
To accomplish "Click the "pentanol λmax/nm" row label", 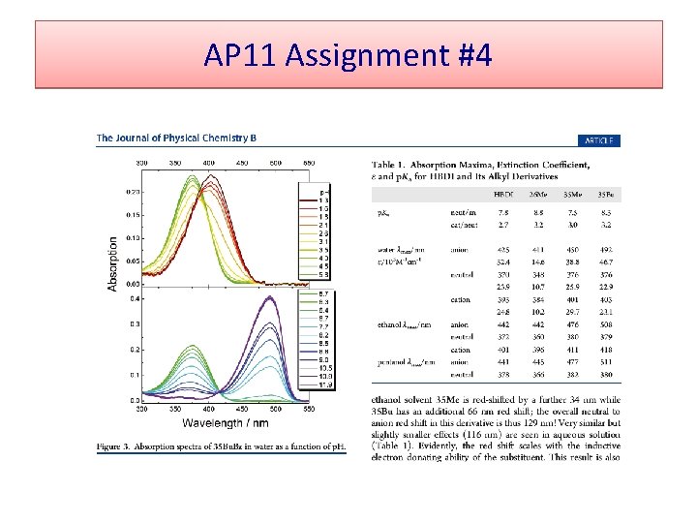I will (x=406, y=362).
